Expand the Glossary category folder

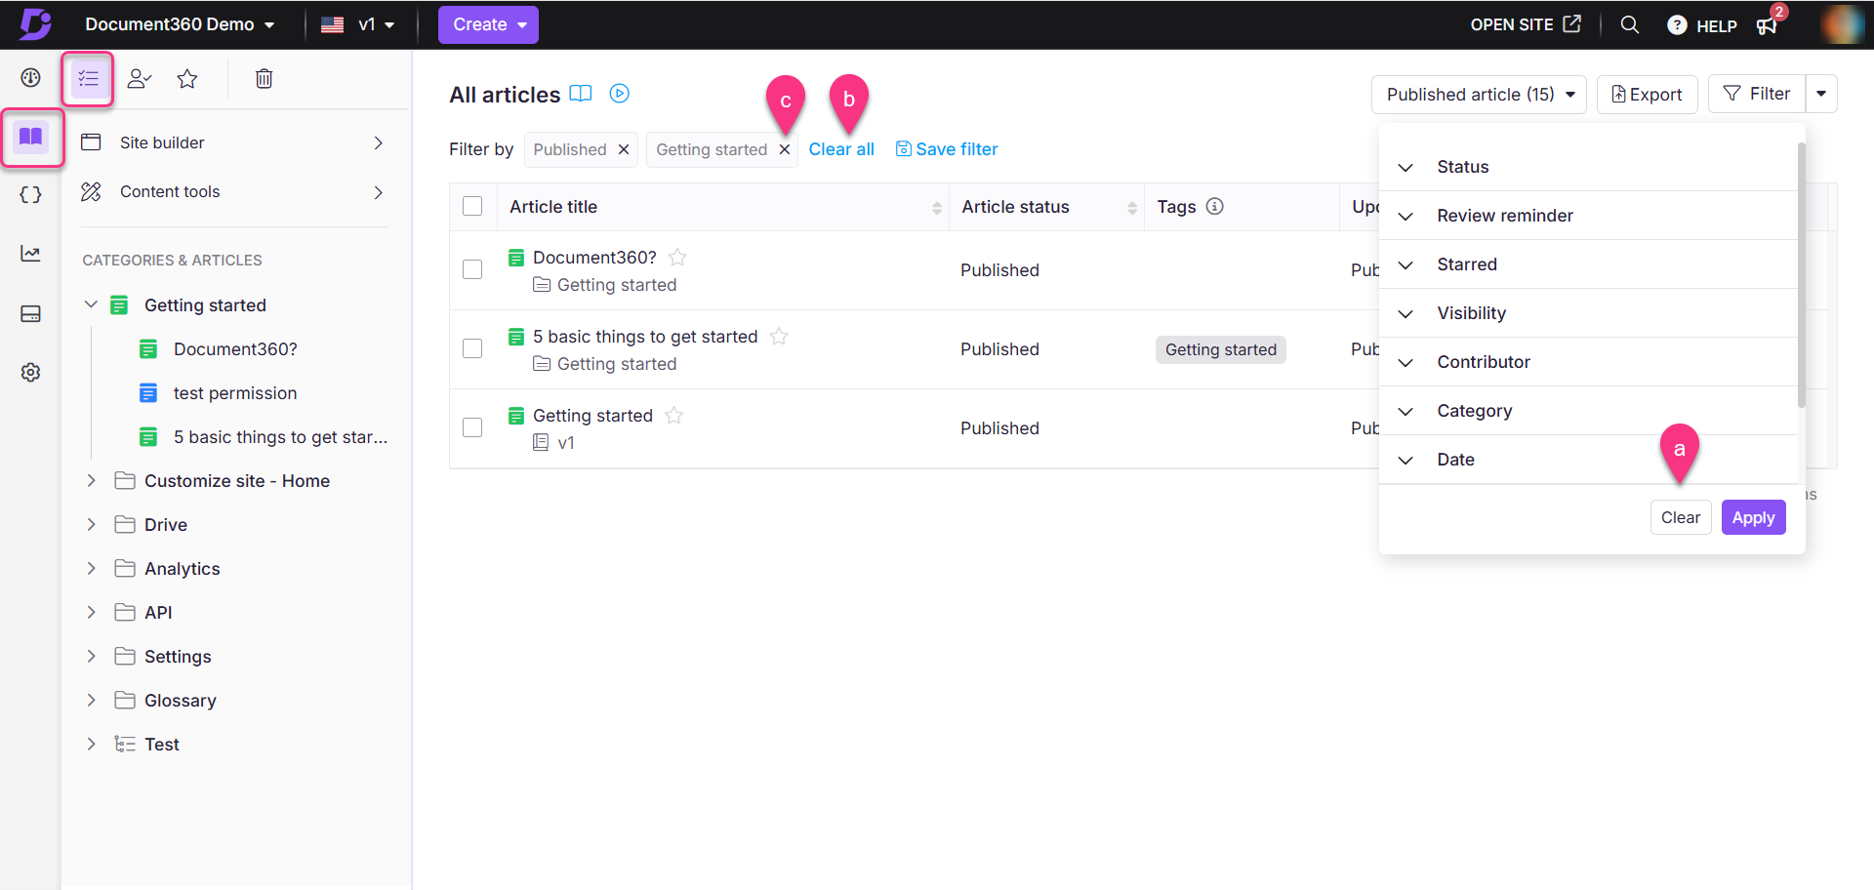click(91, 700)
